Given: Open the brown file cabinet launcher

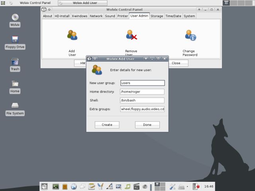Looking at the screenshot, I should pyautogui.click(x=65, y=187).
